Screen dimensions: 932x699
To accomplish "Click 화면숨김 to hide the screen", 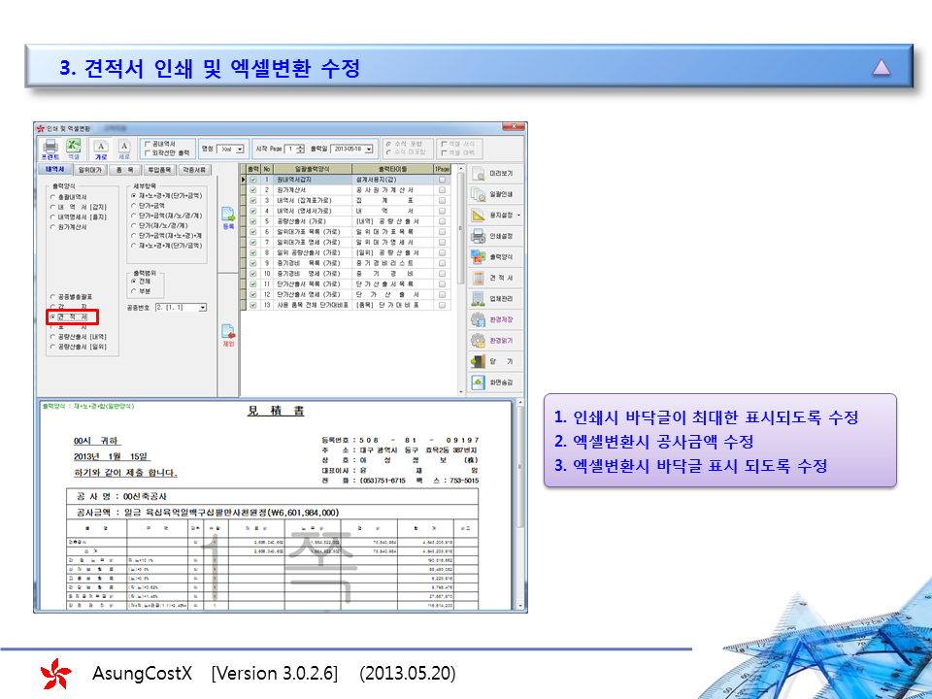I will pyautogui.click(x=497, y=383).
